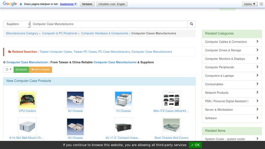Image resolution: width=265 pixels, height=149 pixels.
Task: Open Taiwan Computer Cases related search
Action: point(56,52)
